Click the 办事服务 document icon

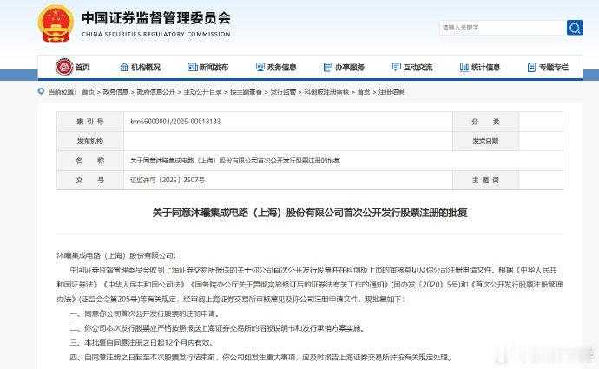tap(328, 67)
